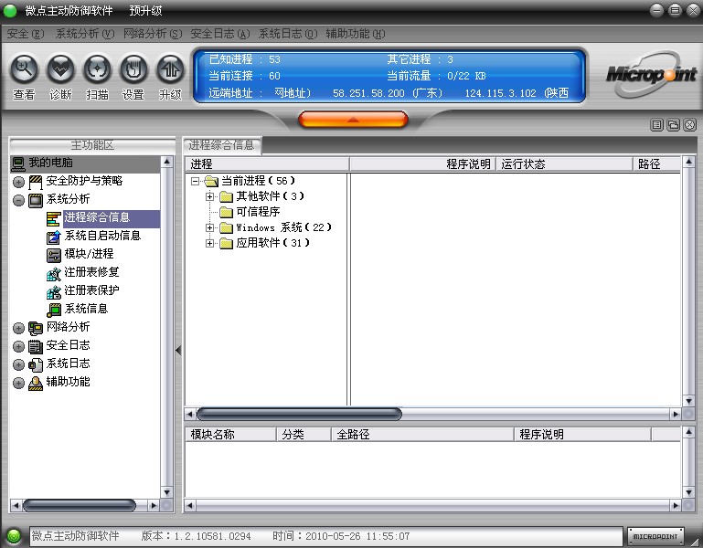Click the 注册表保护 icon
Screen dimensions: 703x548
(x=53, y=291)
